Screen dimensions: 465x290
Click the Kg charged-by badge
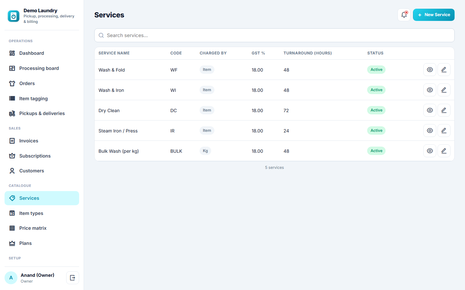point(205,151)
